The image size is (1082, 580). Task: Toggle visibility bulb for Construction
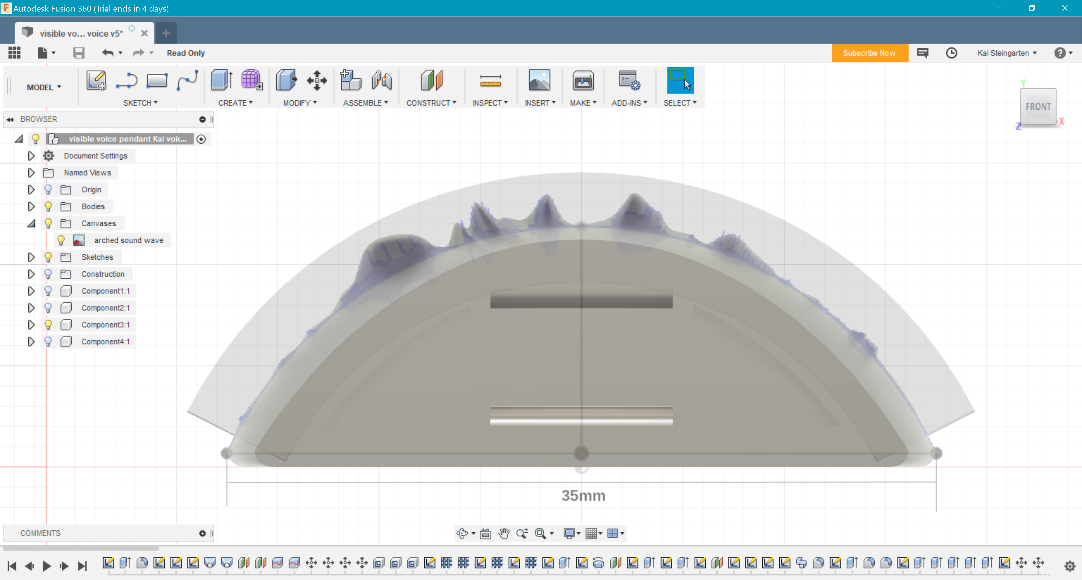(48, 274)
